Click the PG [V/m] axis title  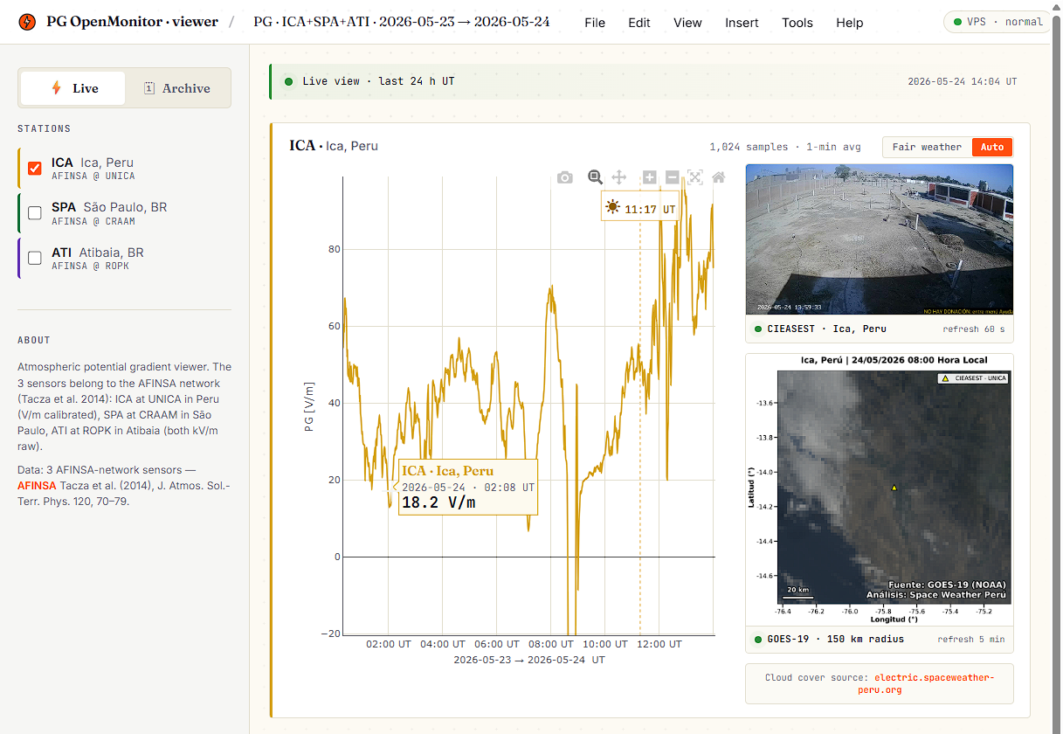point(310,406)
